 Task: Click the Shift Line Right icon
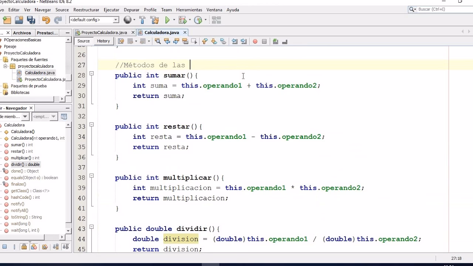[244, 41]
